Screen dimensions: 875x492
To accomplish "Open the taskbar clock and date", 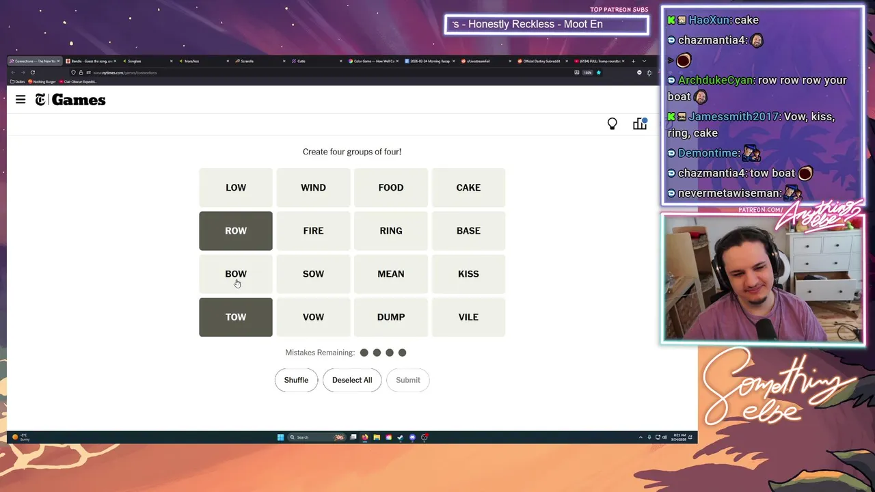I will (x=679, y=437).
